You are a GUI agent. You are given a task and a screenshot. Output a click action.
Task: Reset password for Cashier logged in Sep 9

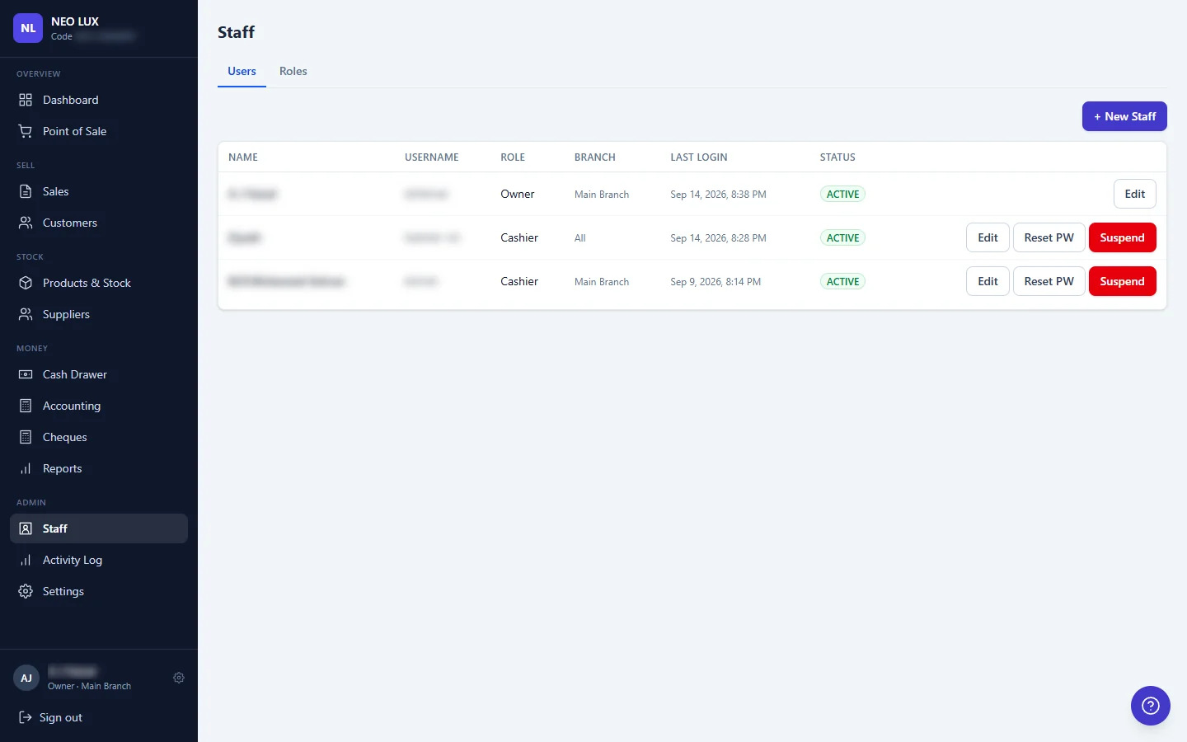1049,281
